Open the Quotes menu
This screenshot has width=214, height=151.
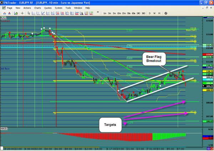pyautogui.click(x=48, y=8)
